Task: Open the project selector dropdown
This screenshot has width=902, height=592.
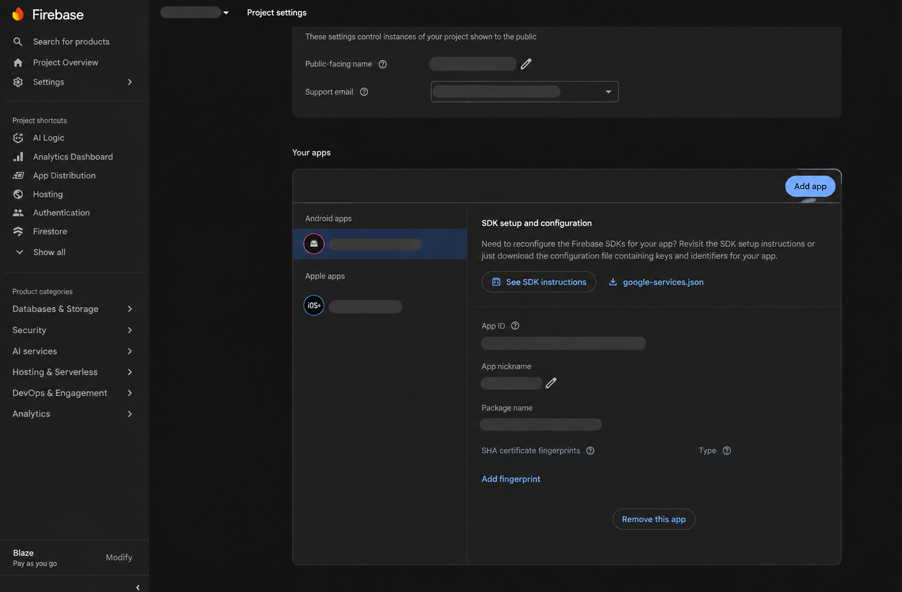Action: (195, 12)
